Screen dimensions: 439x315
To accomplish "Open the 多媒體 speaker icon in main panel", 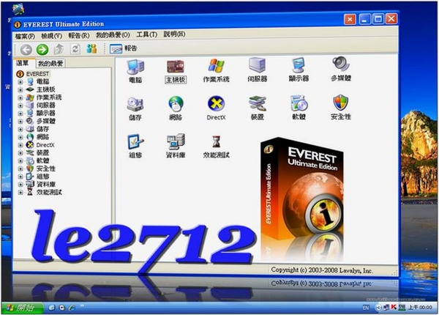I will 341,69.
